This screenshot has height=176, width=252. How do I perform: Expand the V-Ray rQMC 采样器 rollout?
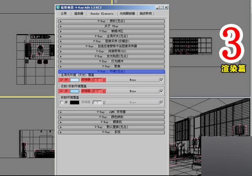(x=111, y=112)
